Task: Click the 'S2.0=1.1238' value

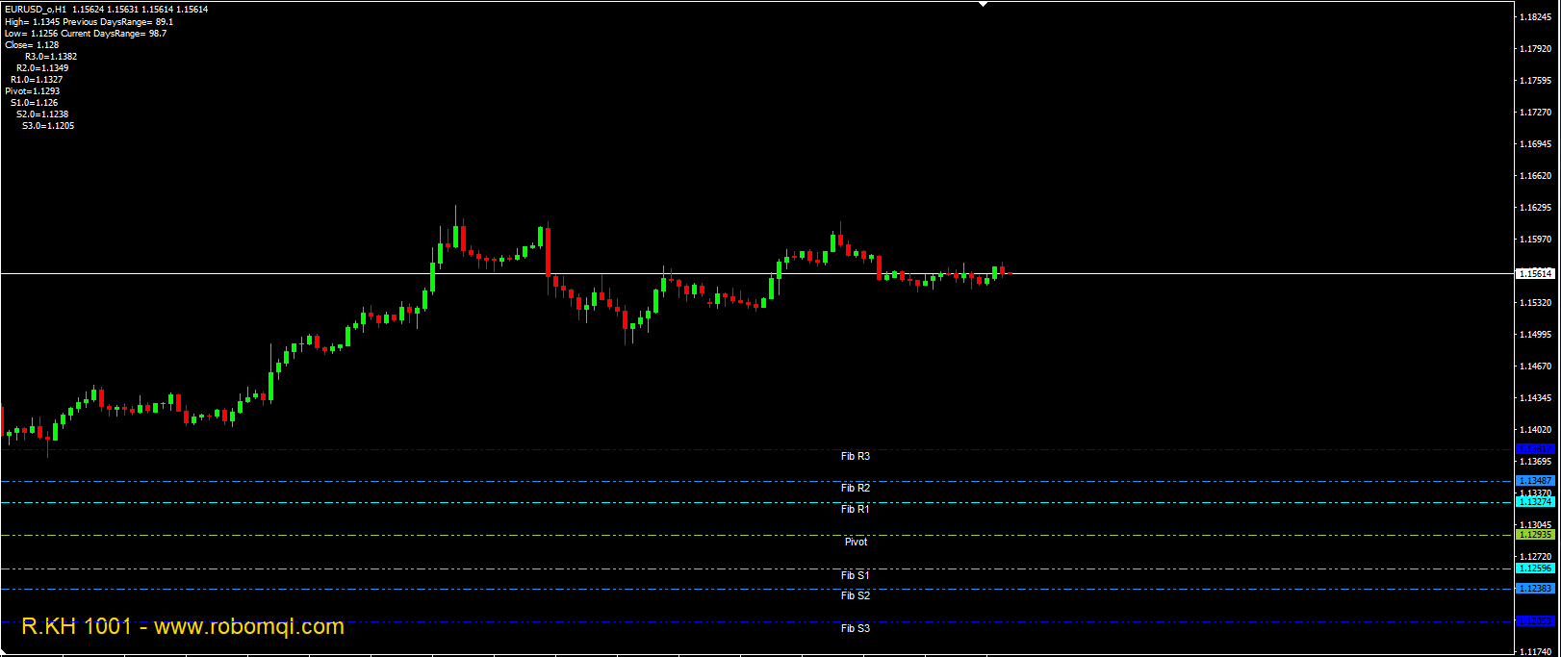Action: [x=42, y=114]
